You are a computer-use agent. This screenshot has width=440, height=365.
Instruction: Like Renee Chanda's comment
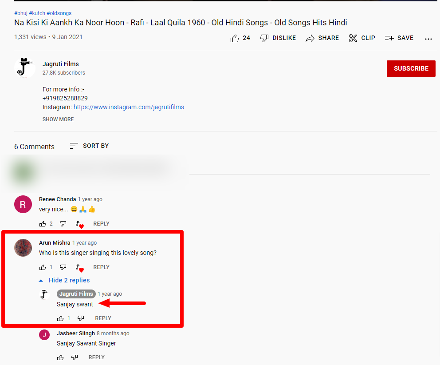click(43, 224)
